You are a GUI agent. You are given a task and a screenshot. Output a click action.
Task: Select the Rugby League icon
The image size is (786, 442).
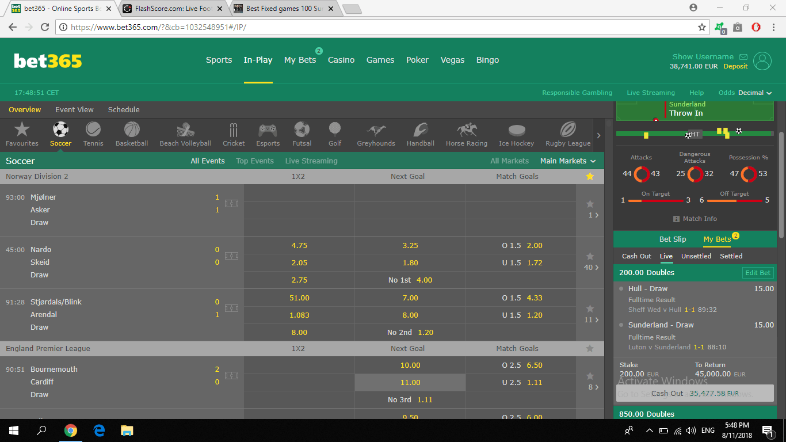coord(568,129)
